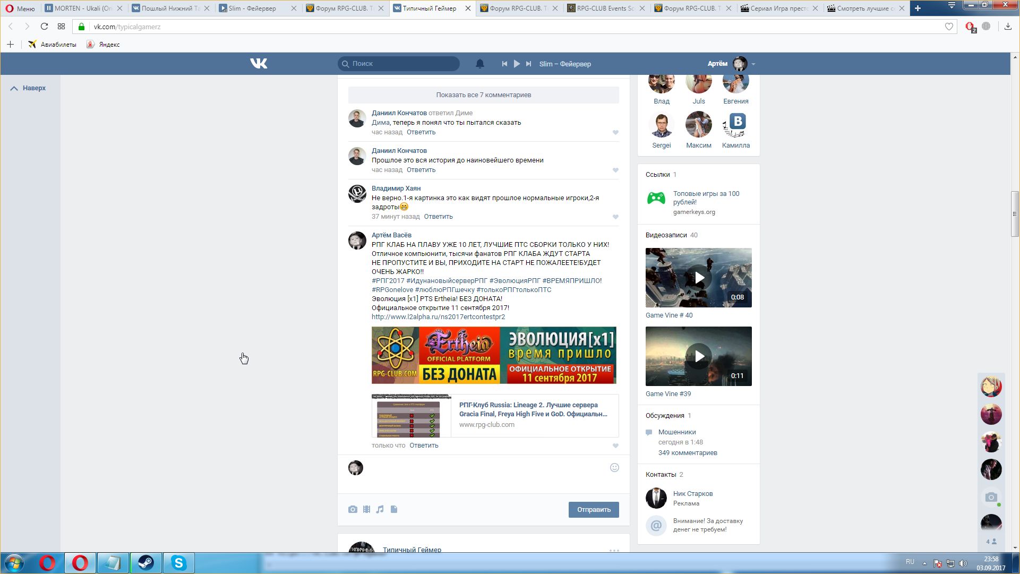Like Даниил Кончатов's reply to Диме
This screenshot has height=574, width=1020.
coord(615,132)
